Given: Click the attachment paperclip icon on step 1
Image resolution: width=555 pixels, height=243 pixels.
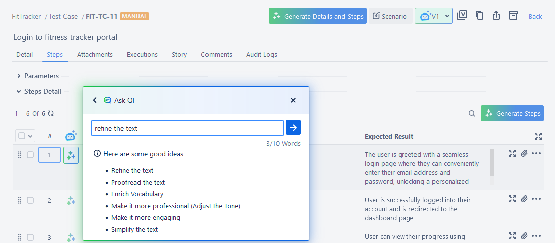Looking at the screenshot, I should click(524, 153).
